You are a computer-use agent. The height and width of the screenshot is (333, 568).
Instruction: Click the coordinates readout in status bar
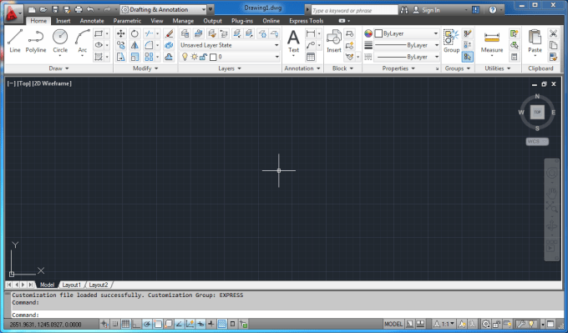tap(46, 325)
